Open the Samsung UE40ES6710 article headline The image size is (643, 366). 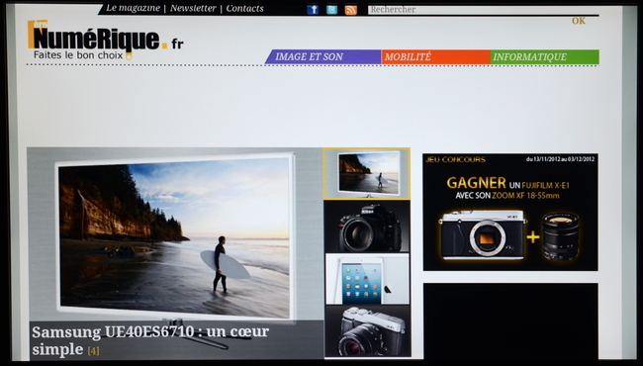coord(150,340)
